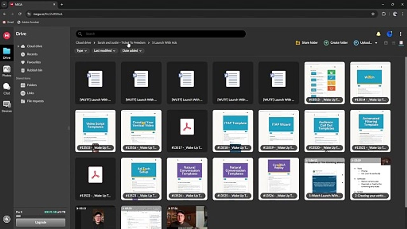407x229 pixels.
Task: Open the Creating Your Vertical Video file
Action: tap(141, 131)
